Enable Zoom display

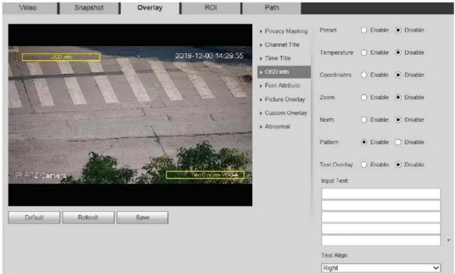pyautogui.click(x=364, y=97)
